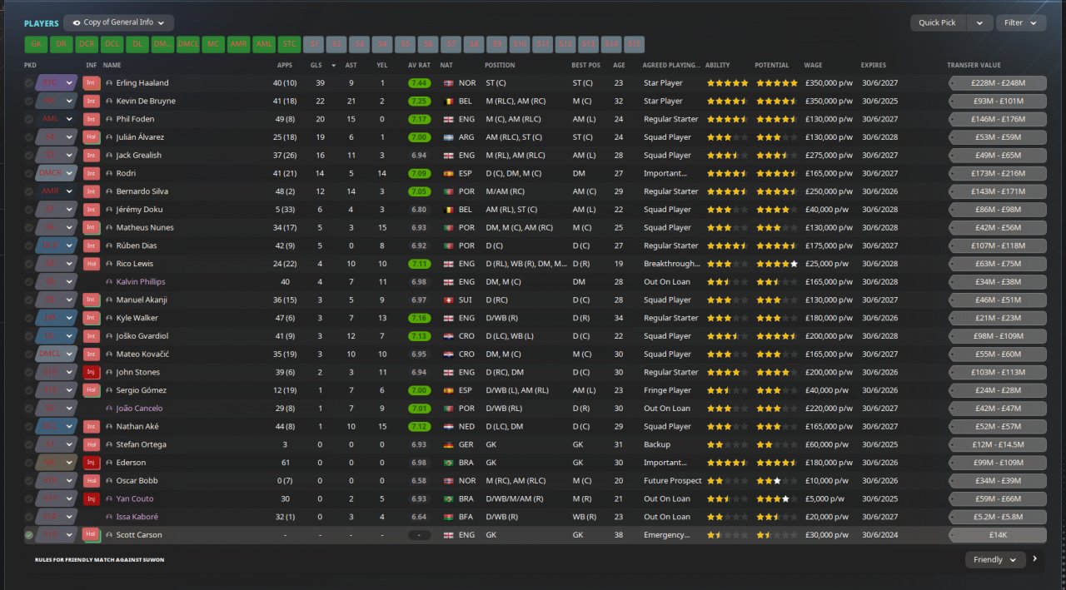1066x590 pixels.
Task: Click the Netherlands flag in Nathan Aké's row
Action: pos(449,426)
